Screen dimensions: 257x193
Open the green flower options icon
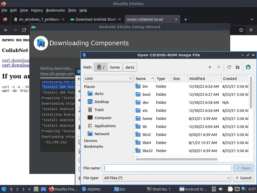(248, 67)
